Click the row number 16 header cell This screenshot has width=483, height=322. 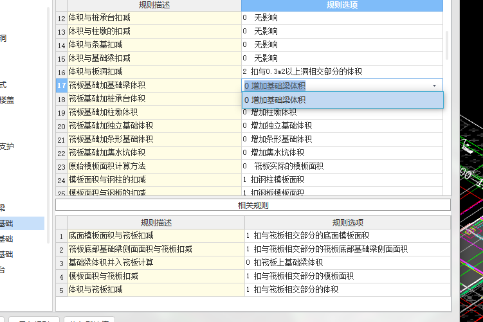61,72
